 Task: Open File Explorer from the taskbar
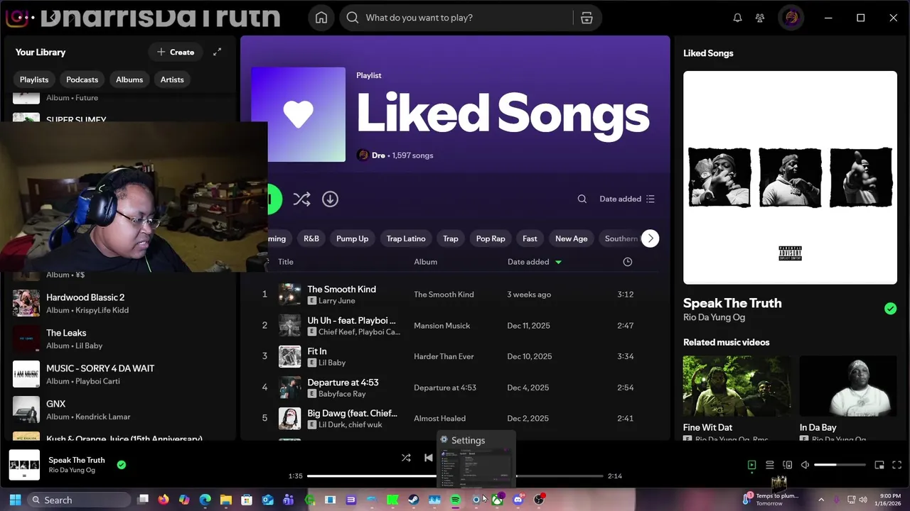225,500
